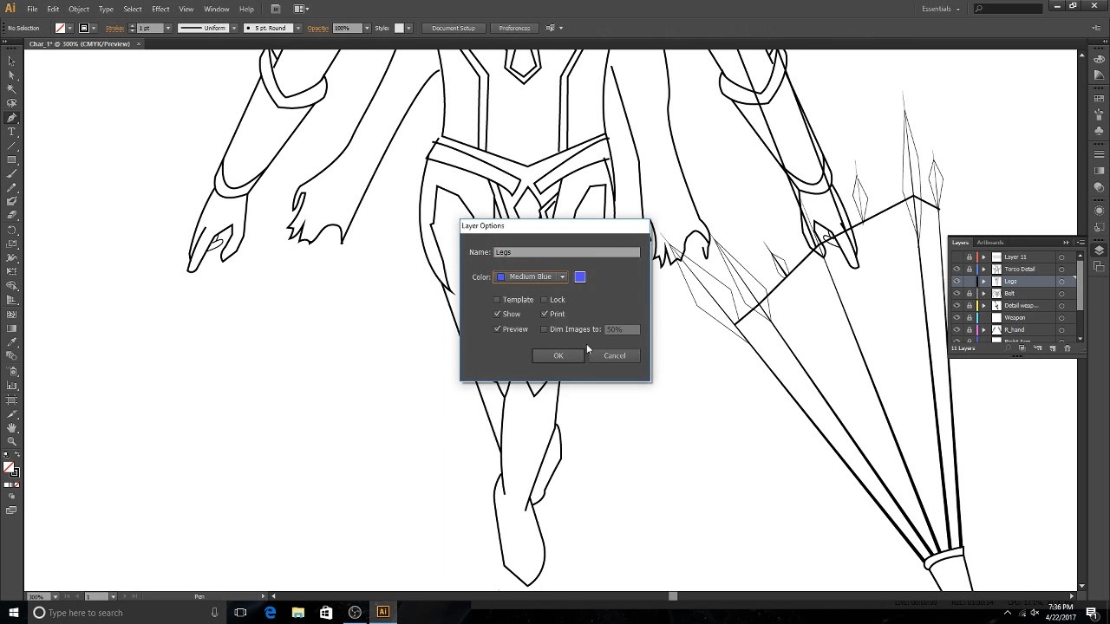The image size is (1110, 624).
Task: Click the Arrange Documents icon
Action: pyautogui.click(x=300, y=9)
